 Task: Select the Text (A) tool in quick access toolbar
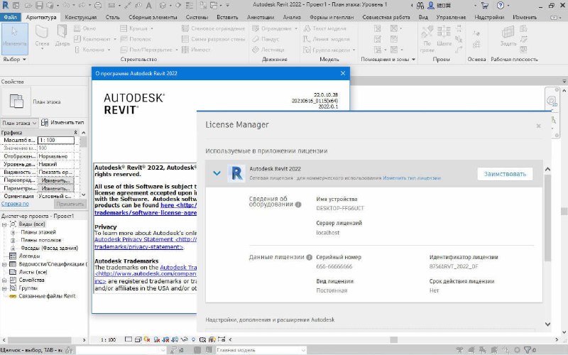[x=149, y=6]
